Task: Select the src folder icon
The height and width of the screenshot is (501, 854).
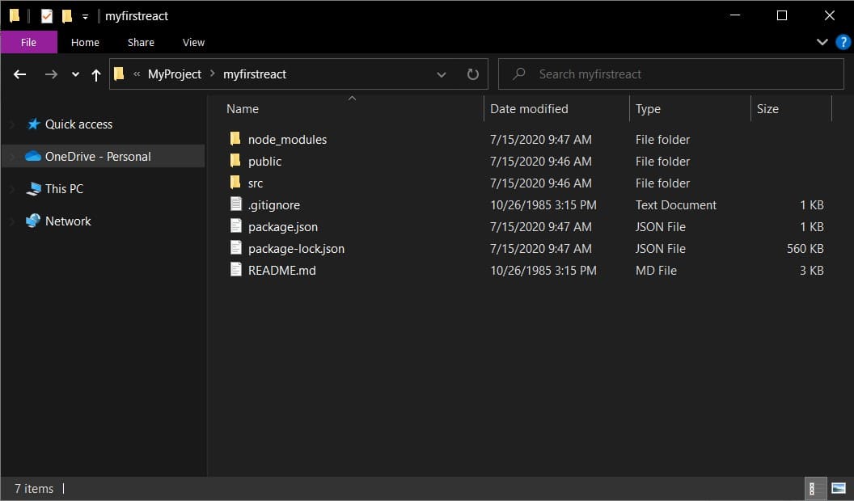Action: 235,183
